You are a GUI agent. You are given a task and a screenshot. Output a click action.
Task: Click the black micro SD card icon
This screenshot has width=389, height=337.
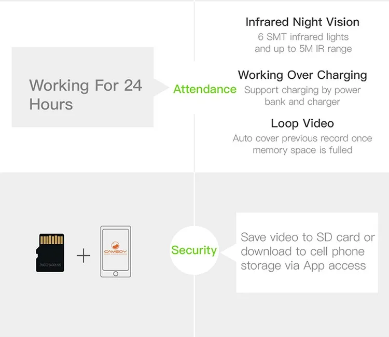click(50, 252)
